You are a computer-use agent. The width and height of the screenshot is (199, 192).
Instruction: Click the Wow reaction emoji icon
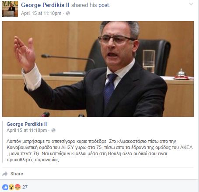coord(11,187)
